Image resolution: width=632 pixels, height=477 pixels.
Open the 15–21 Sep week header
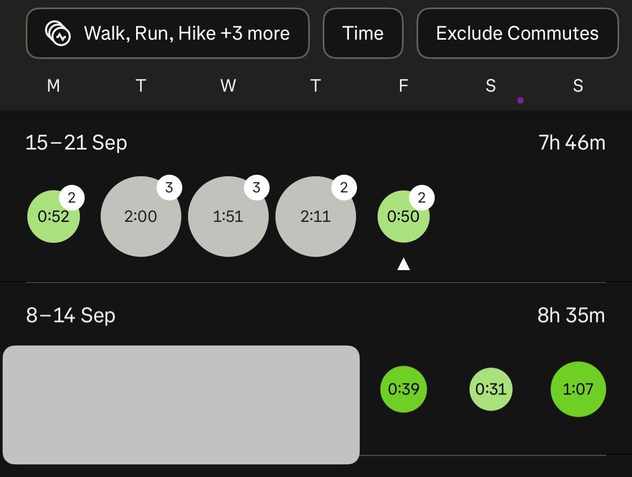click(x=76, y=143)
